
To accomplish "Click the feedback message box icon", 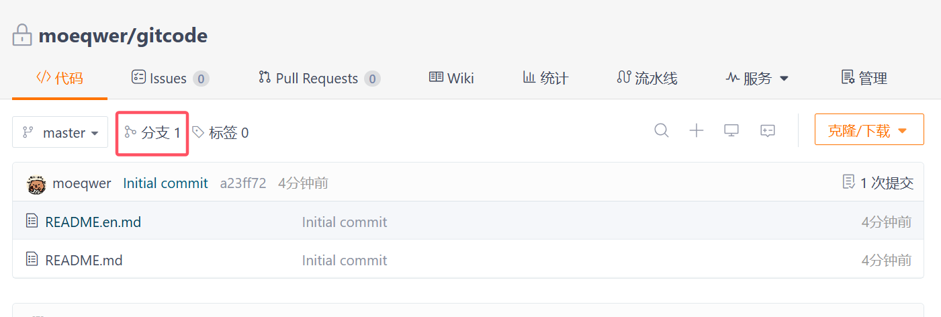I will pos(768,130).
